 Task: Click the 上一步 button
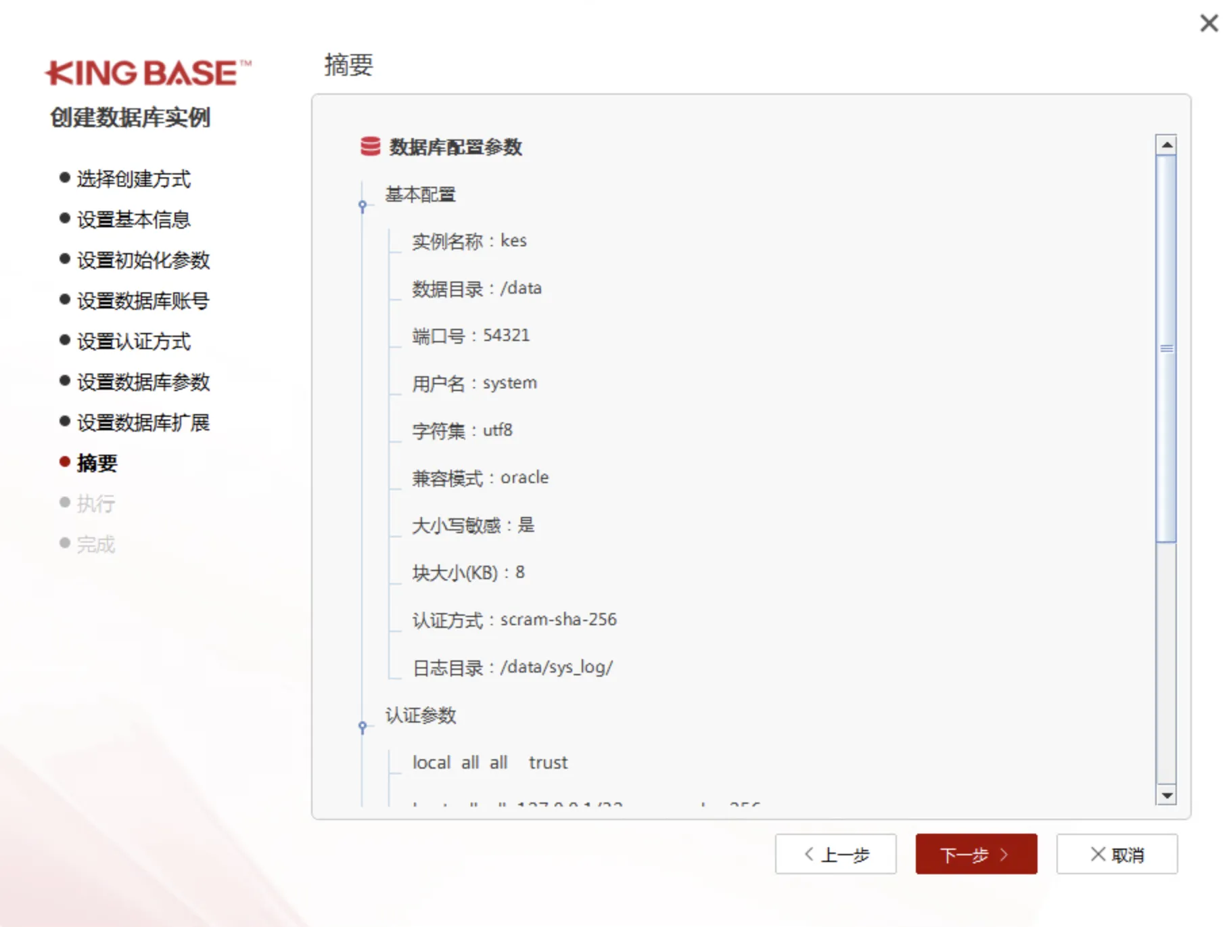coord(836,854)
